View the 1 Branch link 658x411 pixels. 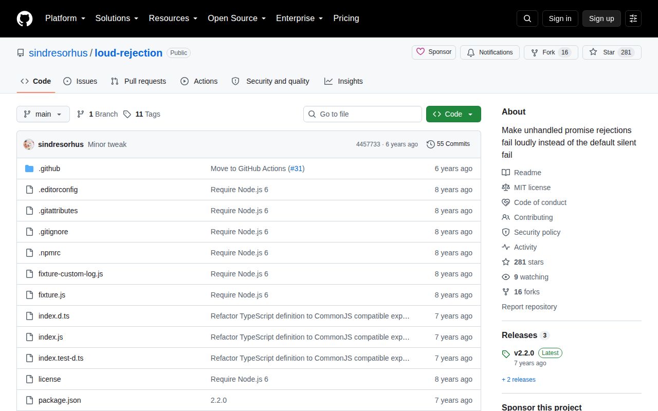97,114
